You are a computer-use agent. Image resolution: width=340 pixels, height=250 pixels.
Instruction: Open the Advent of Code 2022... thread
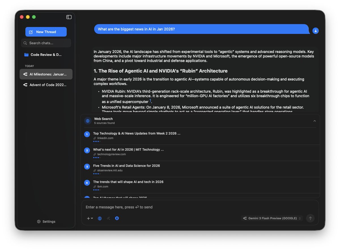(46, 85)
